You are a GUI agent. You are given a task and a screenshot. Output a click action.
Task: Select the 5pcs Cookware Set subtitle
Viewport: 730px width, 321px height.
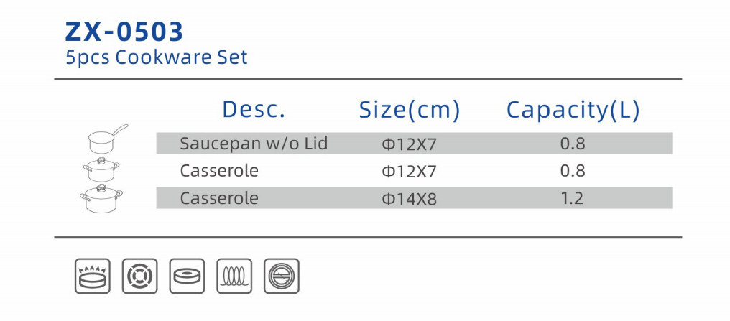(157, 57)
